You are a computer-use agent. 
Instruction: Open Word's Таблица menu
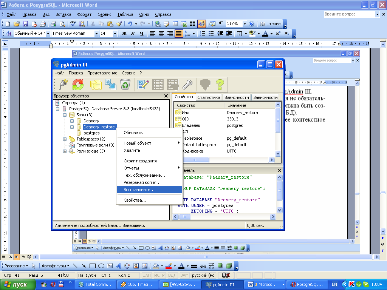click(x=125, y=14)
